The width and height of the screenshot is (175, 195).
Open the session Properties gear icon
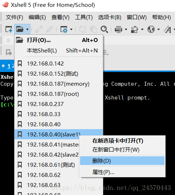click(64, 29)
